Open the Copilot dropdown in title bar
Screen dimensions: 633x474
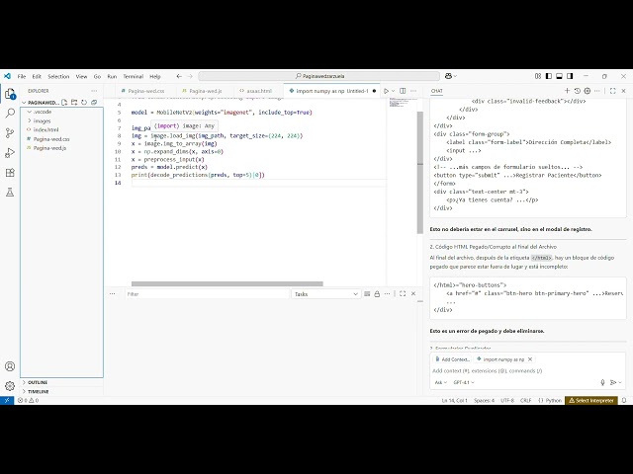[451, 76]
